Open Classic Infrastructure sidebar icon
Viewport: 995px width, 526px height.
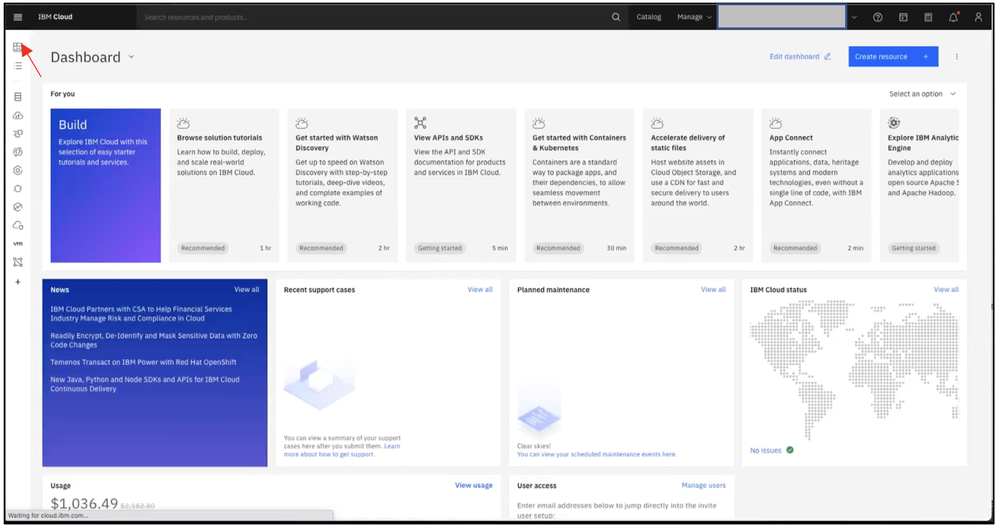click(x=17, y=97)
